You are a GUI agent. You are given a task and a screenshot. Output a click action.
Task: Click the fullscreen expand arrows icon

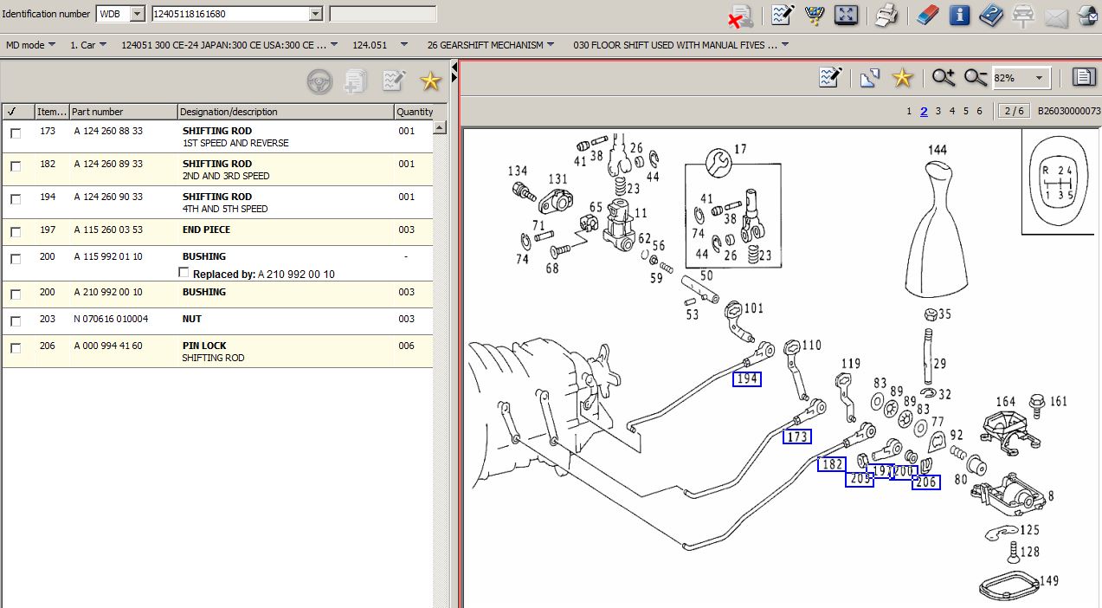845,15
